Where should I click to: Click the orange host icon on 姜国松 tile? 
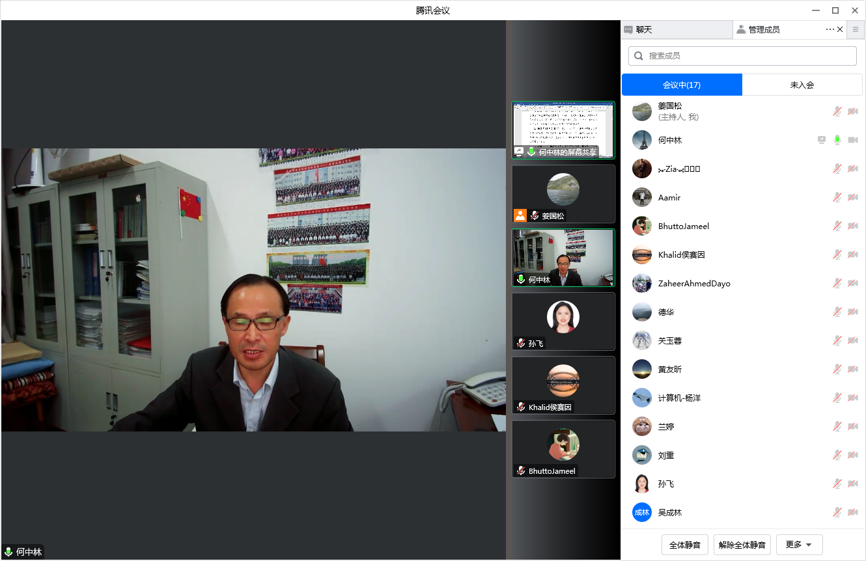pos(520,215)
